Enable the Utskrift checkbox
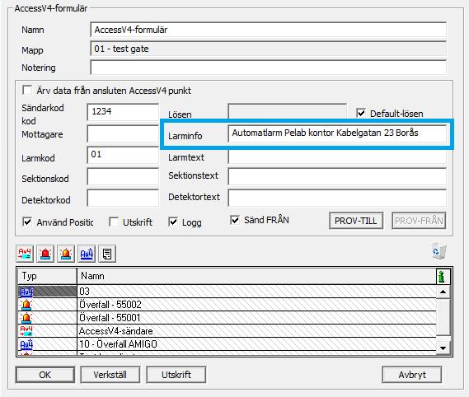Viewport: 469px width, 397px height. [x=114, y=222]
